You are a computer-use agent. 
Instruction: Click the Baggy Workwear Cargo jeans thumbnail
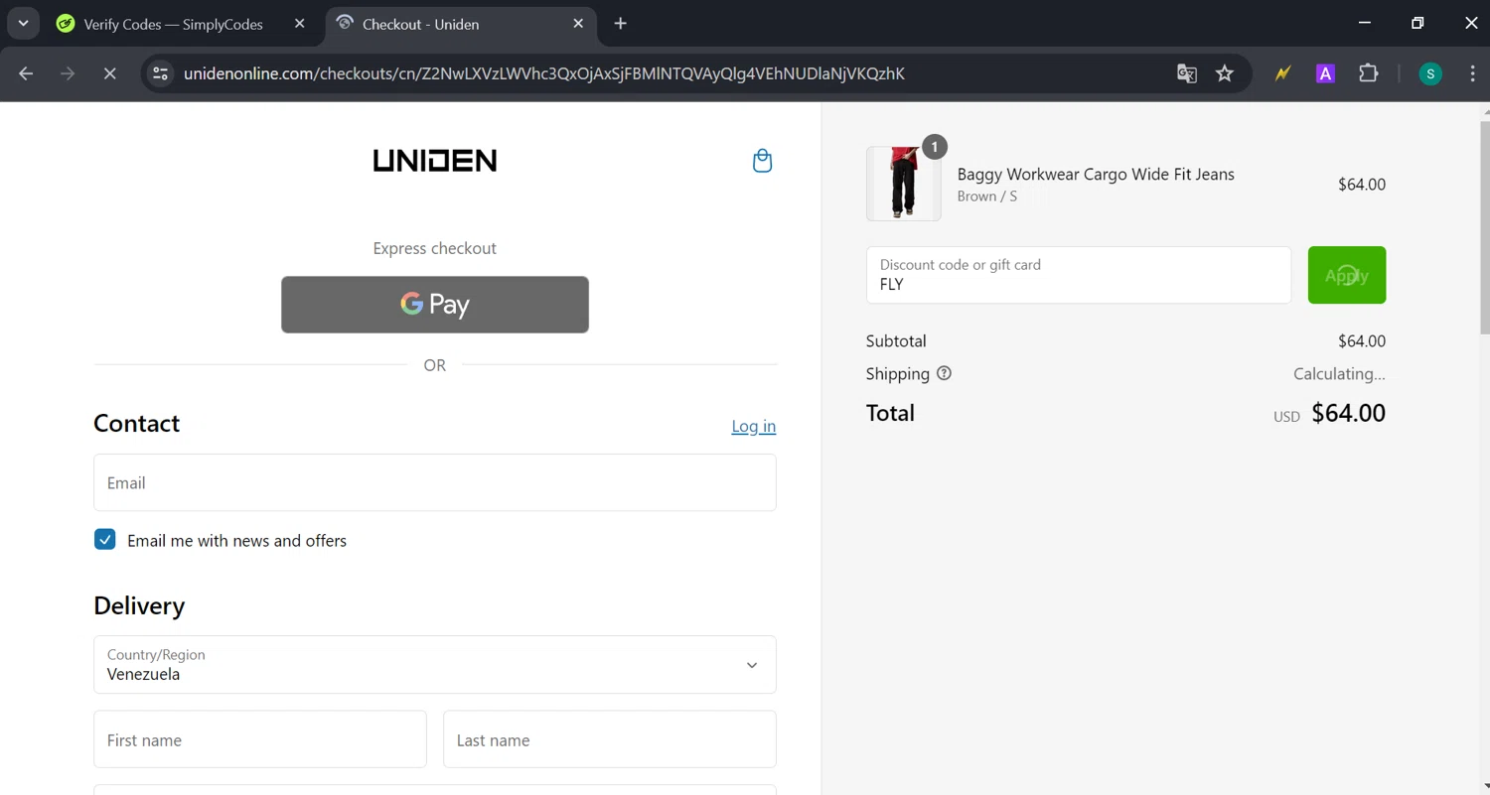click(904, 184)
